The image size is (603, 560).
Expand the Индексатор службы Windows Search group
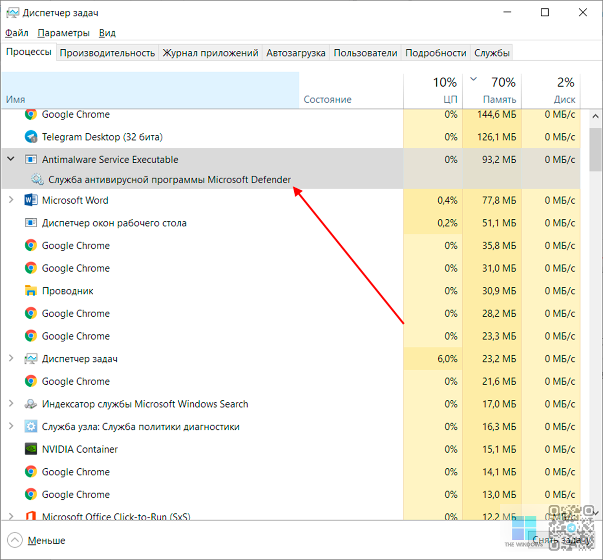11,404
